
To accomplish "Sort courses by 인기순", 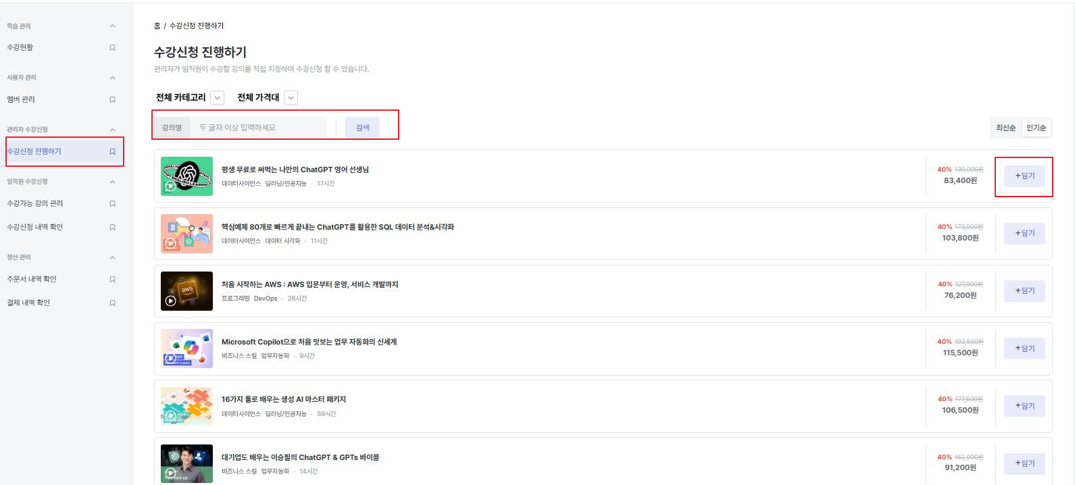I will [x=1036, y=128].
